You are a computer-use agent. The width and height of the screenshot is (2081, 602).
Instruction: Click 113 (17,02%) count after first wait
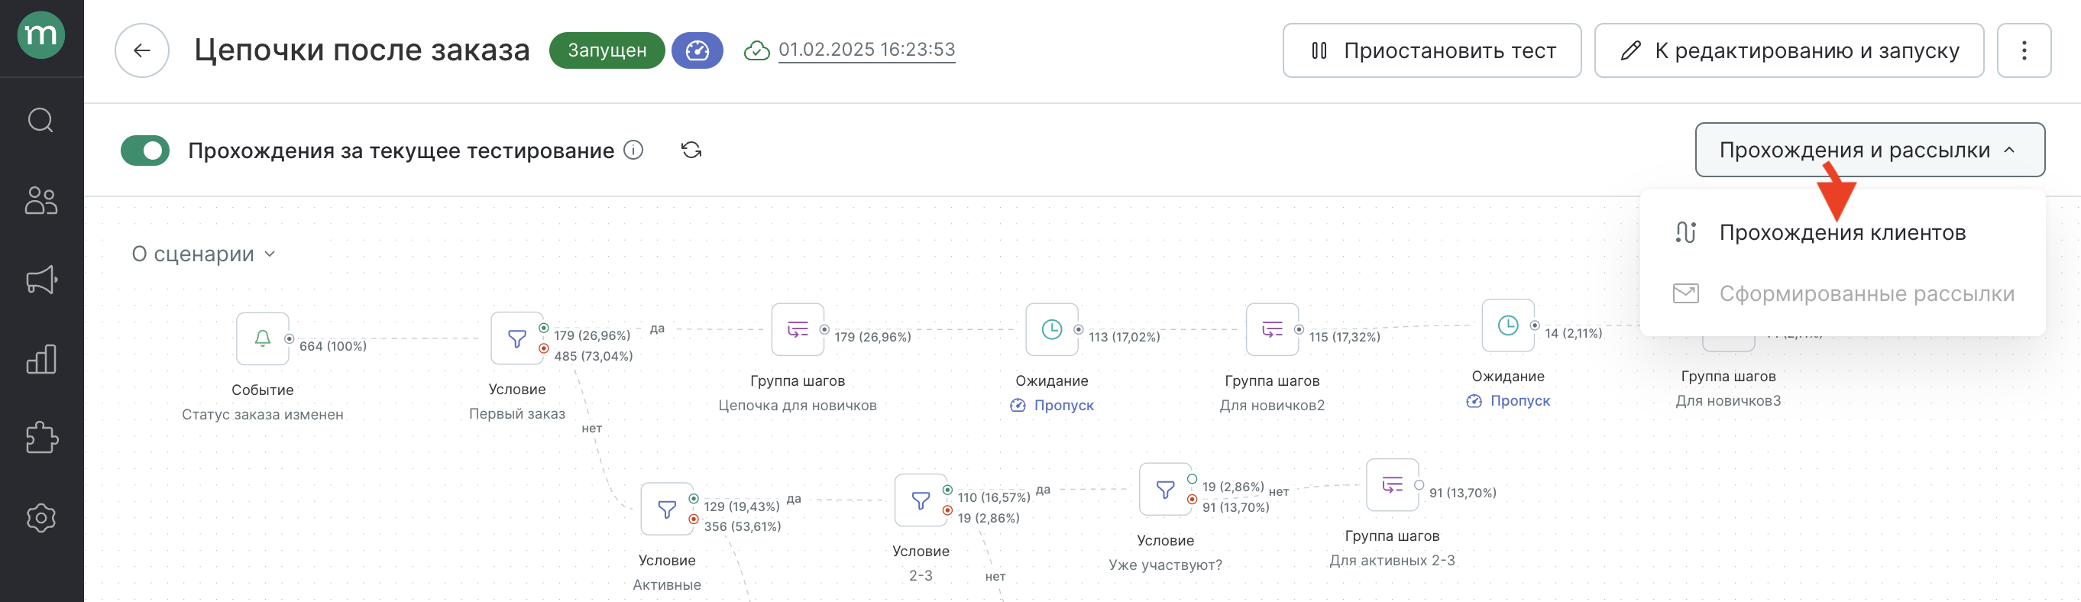tap(1124, 337)
